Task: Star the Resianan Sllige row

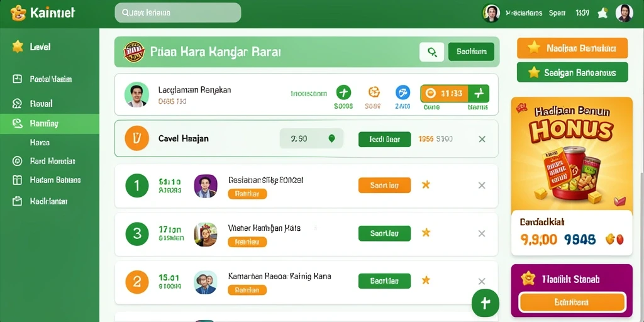Action: click(426, 185)
